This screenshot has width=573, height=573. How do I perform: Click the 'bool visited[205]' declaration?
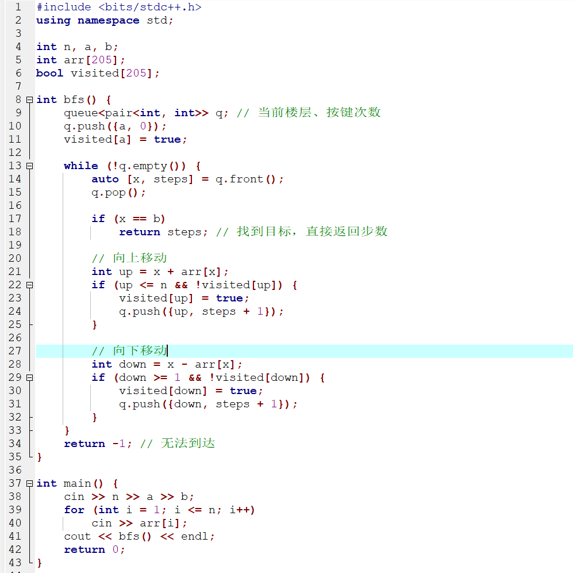[97, 73]
